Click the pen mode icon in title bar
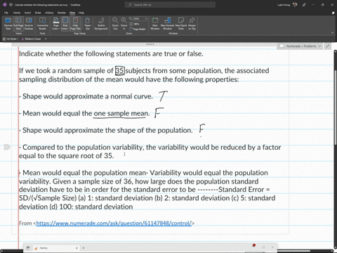Image resolution: width=337 pixels, height=253 pixels. point(304,5)
